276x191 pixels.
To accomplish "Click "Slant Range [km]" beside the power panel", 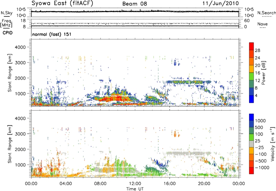I will point(10,73).
